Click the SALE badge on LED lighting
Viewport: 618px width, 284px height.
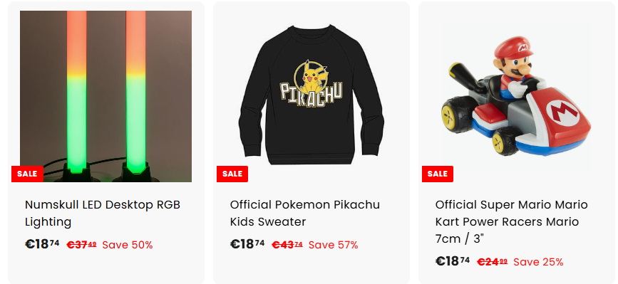point(27,174)
